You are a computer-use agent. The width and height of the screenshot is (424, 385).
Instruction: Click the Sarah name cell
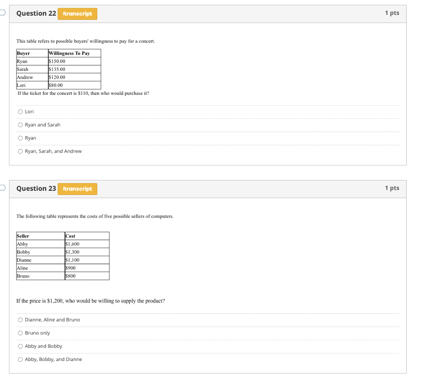[x=32, y=69]
